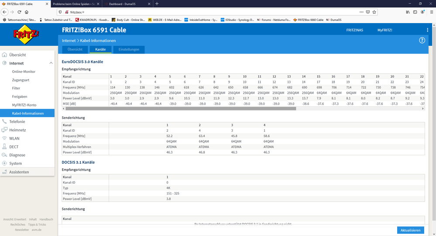Switch to the Übersicht tab
The height and width of the screenshot is (236, 436).
pyautogui.click(x=75, y=49)
